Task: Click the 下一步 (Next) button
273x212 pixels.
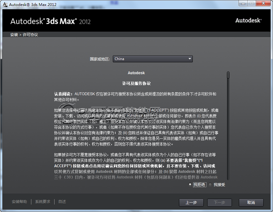Action: point(219,202)
